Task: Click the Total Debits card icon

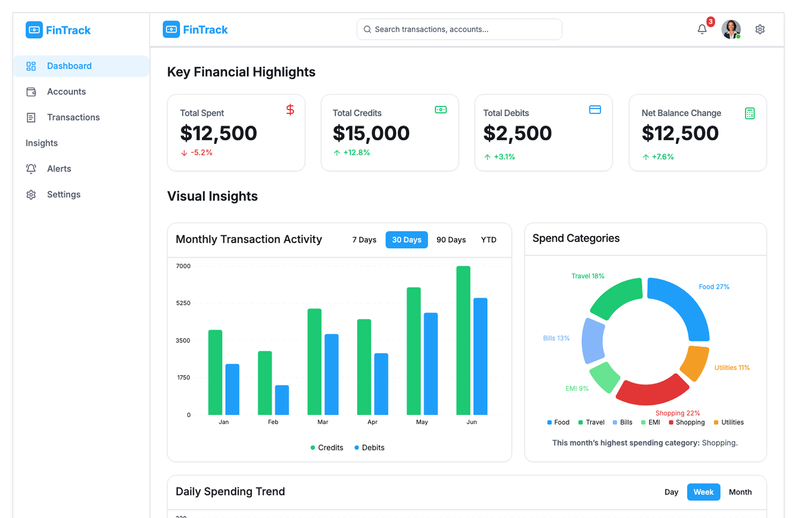Action: pos(595,110)
